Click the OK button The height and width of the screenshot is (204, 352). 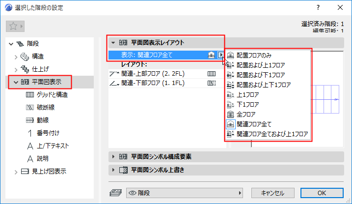click(322, 193)
